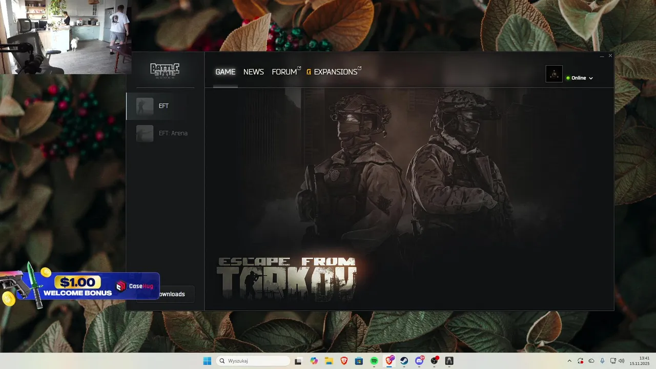Open OBS Studio from the taskbar
The height and width of the screenshot is (369, 656).
click(435, 361)
